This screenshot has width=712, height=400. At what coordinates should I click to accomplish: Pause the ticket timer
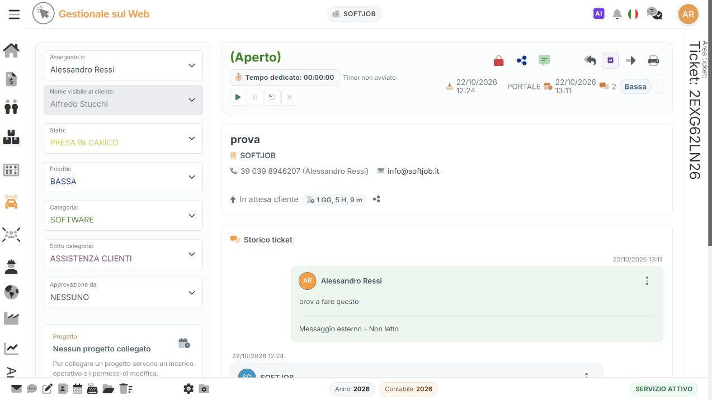coord(255,97)
